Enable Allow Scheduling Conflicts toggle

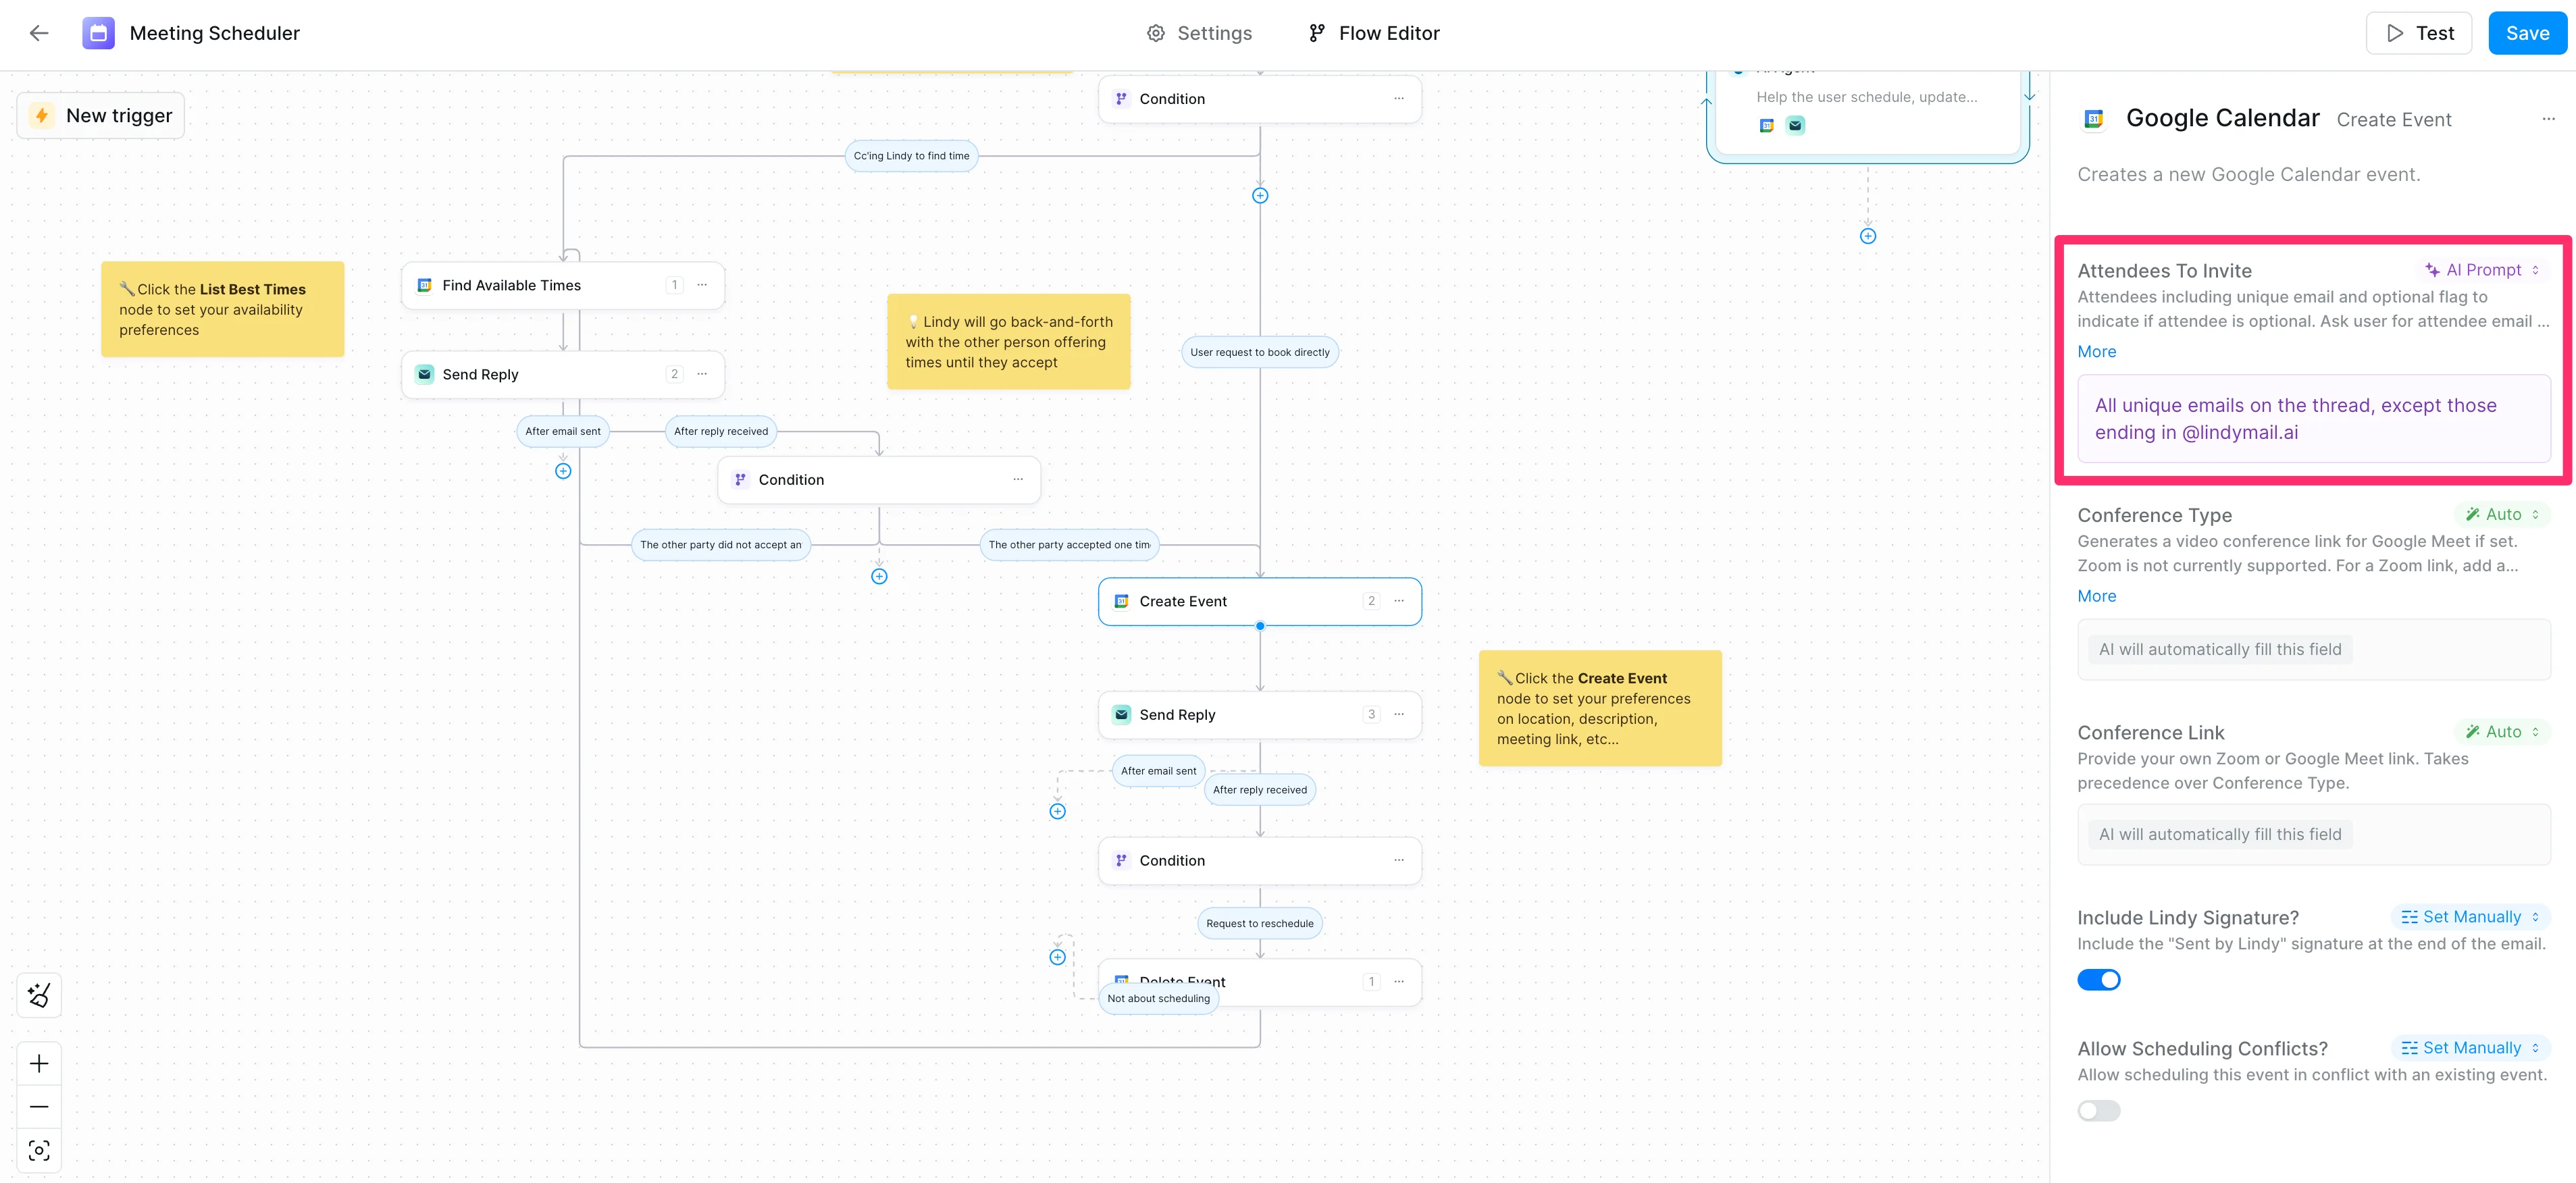[2098, 1111]
